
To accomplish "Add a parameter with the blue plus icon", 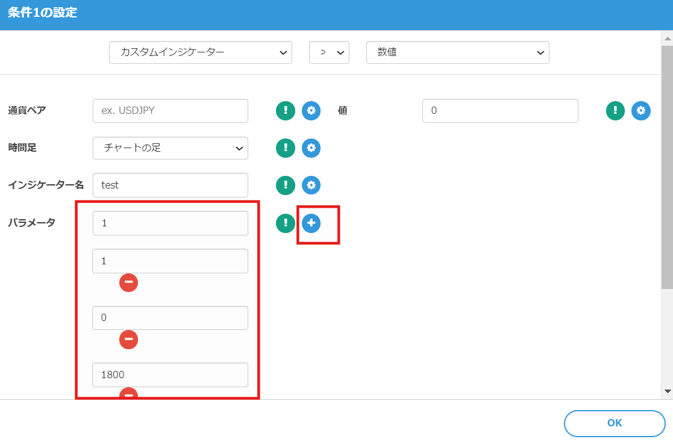I will (x=311, y=223).
